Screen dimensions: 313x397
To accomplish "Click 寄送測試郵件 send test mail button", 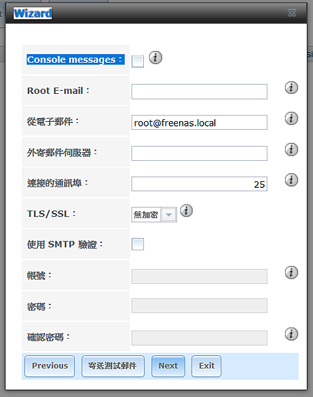I will pos(113,366).
